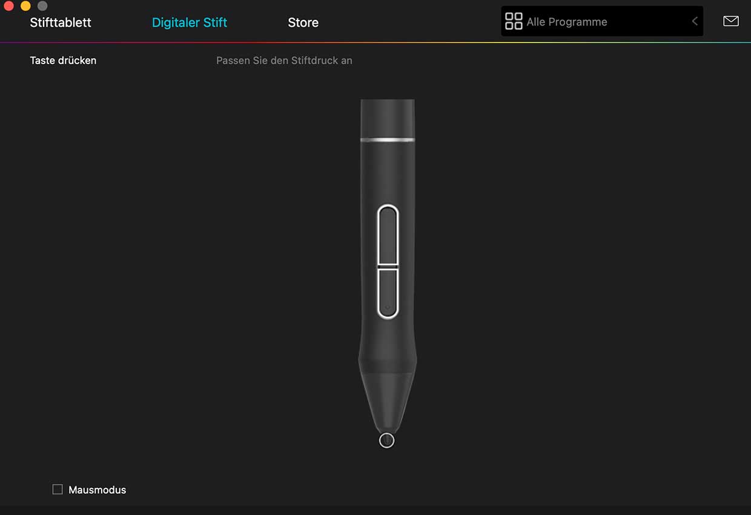This screenshot has width=751, height=515.
Task: Open the Alle Programme dropdown
Action: [x=602, y=22]
